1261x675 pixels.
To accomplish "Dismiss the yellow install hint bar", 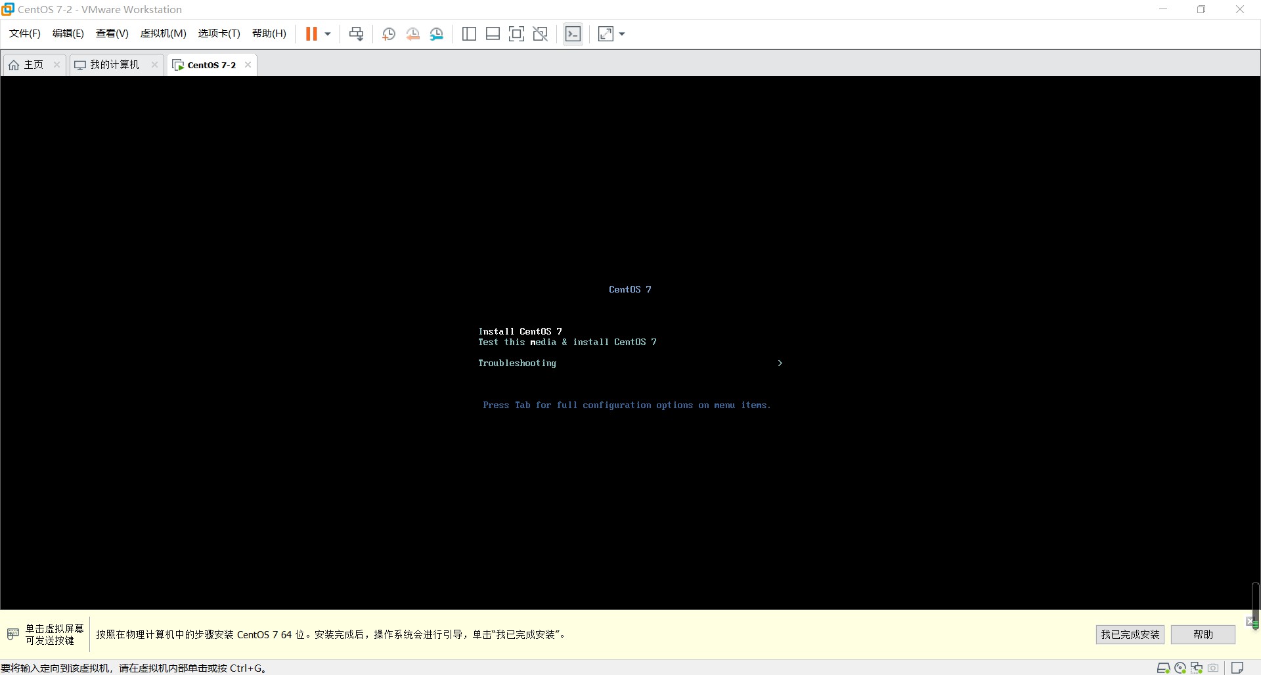I will coord(1250,621).
